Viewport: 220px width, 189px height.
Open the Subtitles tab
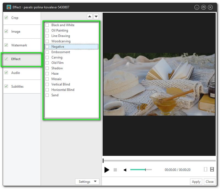[x=17, y=87]
